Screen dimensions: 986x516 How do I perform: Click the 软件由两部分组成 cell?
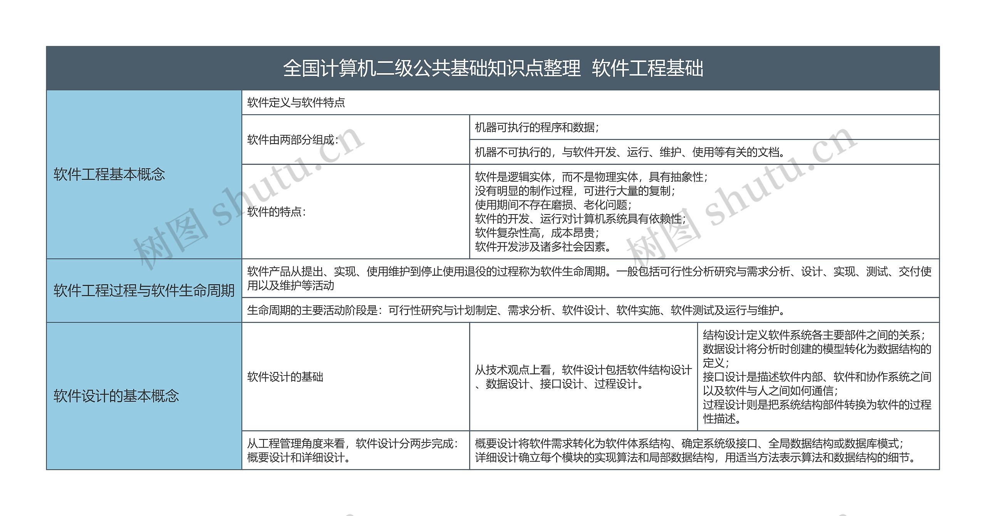[355, 139]
